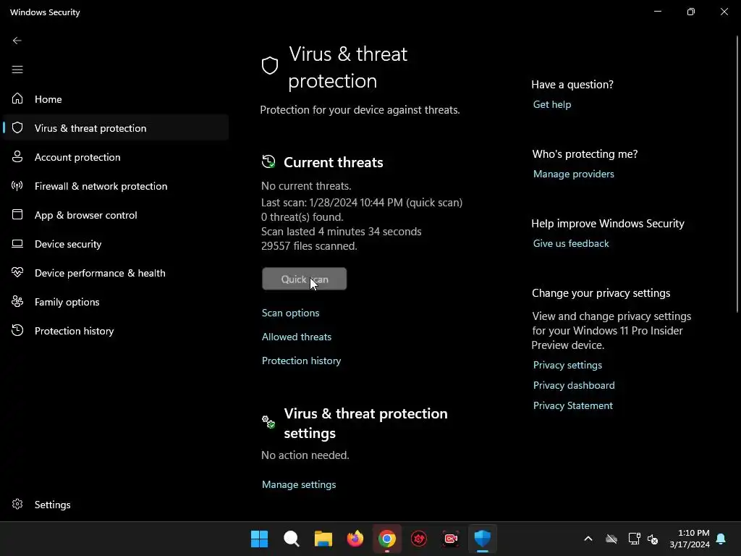Click Get help link
Image resolution: width=741 pixels, height=556 pixels.
pyautogui.click(x=552, y=104)
